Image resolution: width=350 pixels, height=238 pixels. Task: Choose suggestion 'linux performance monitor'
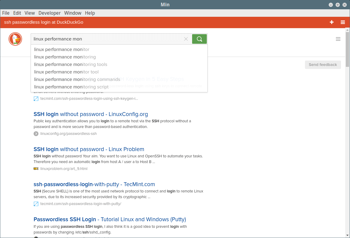(x=119, y=49)
